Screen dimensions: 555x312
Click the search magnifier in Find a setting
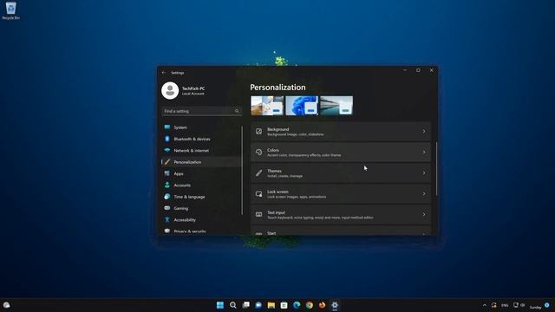click(237, 111)
